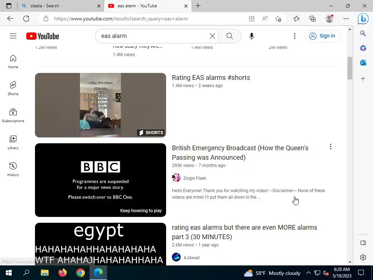Visit the AJAwad channel name
This screenshot has width=373, height=280.
192,258
